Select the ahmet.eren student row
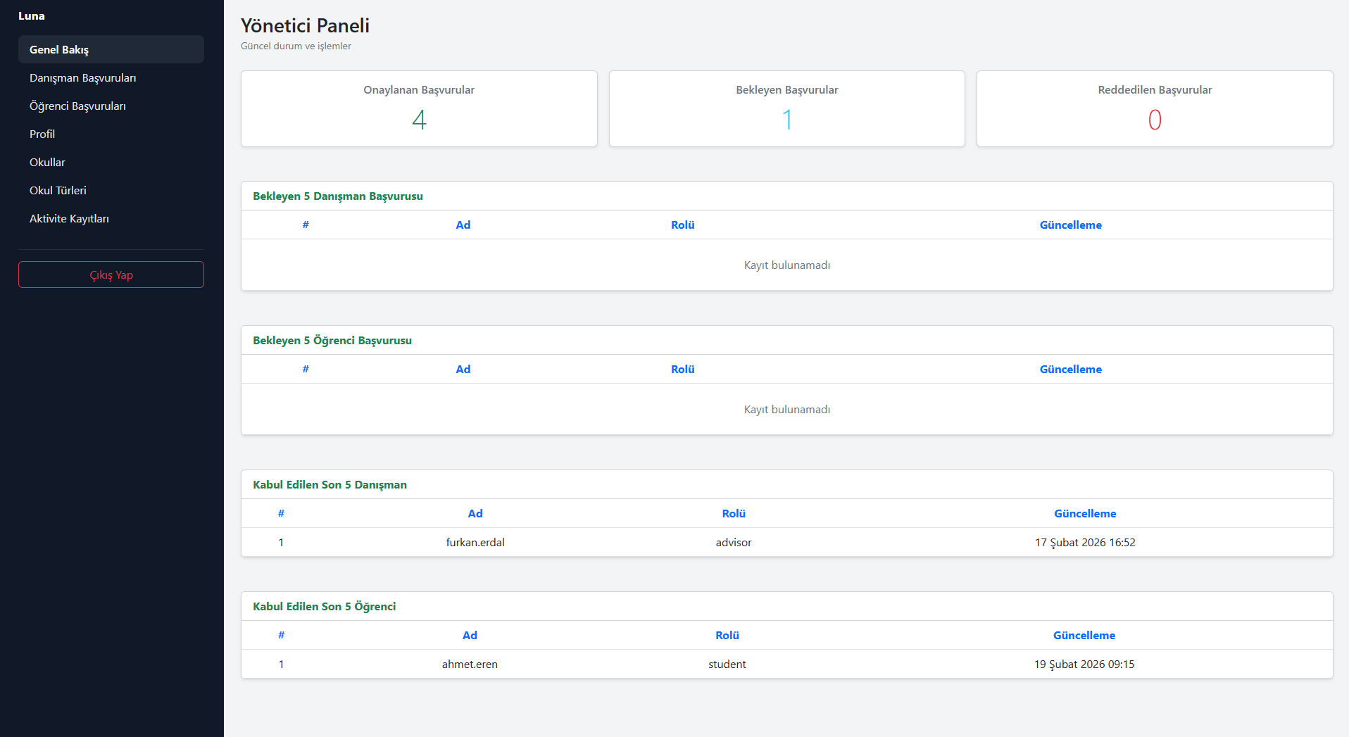This screenshot has width=1349, height=737. [787, 664]
